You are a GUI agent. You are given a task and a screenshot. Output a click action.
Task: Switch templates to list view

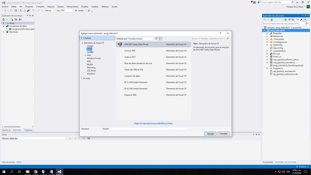click(160, 38)
